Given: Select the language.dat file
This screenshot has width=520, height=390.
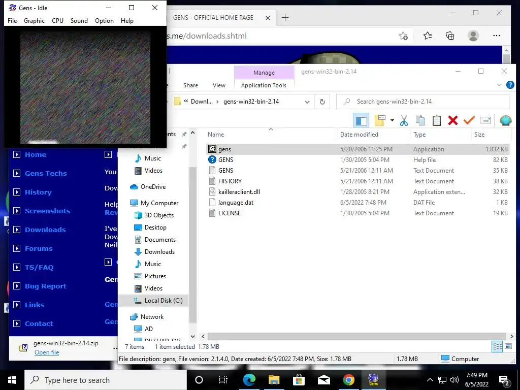Looking at the screenshot, I should pos(357,202).
